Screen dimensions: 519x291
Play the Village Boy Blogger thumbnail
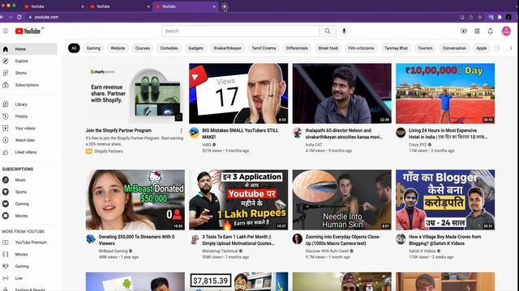[445, 200]
